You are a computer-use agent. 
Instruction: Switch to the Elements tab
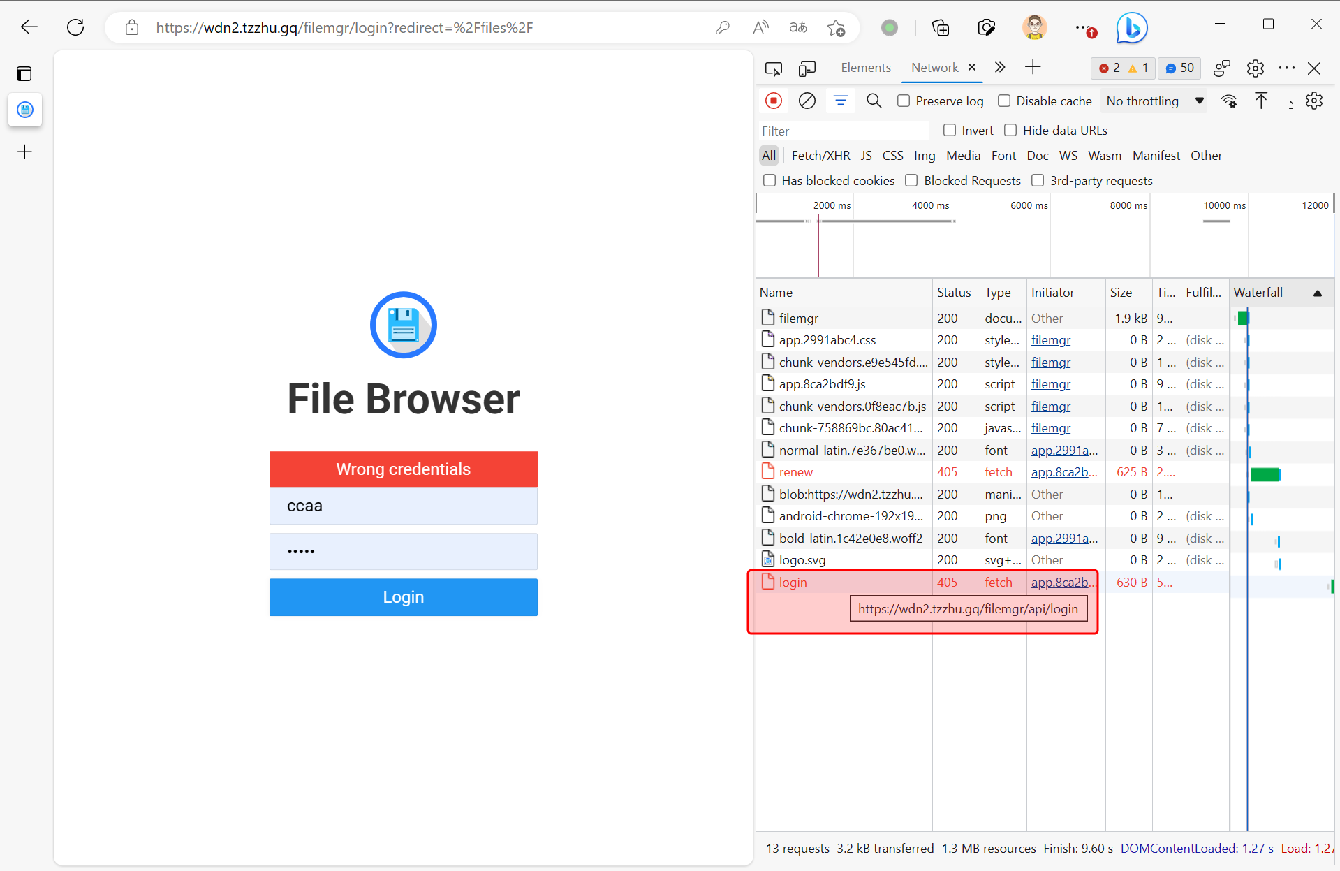[865, 68]
